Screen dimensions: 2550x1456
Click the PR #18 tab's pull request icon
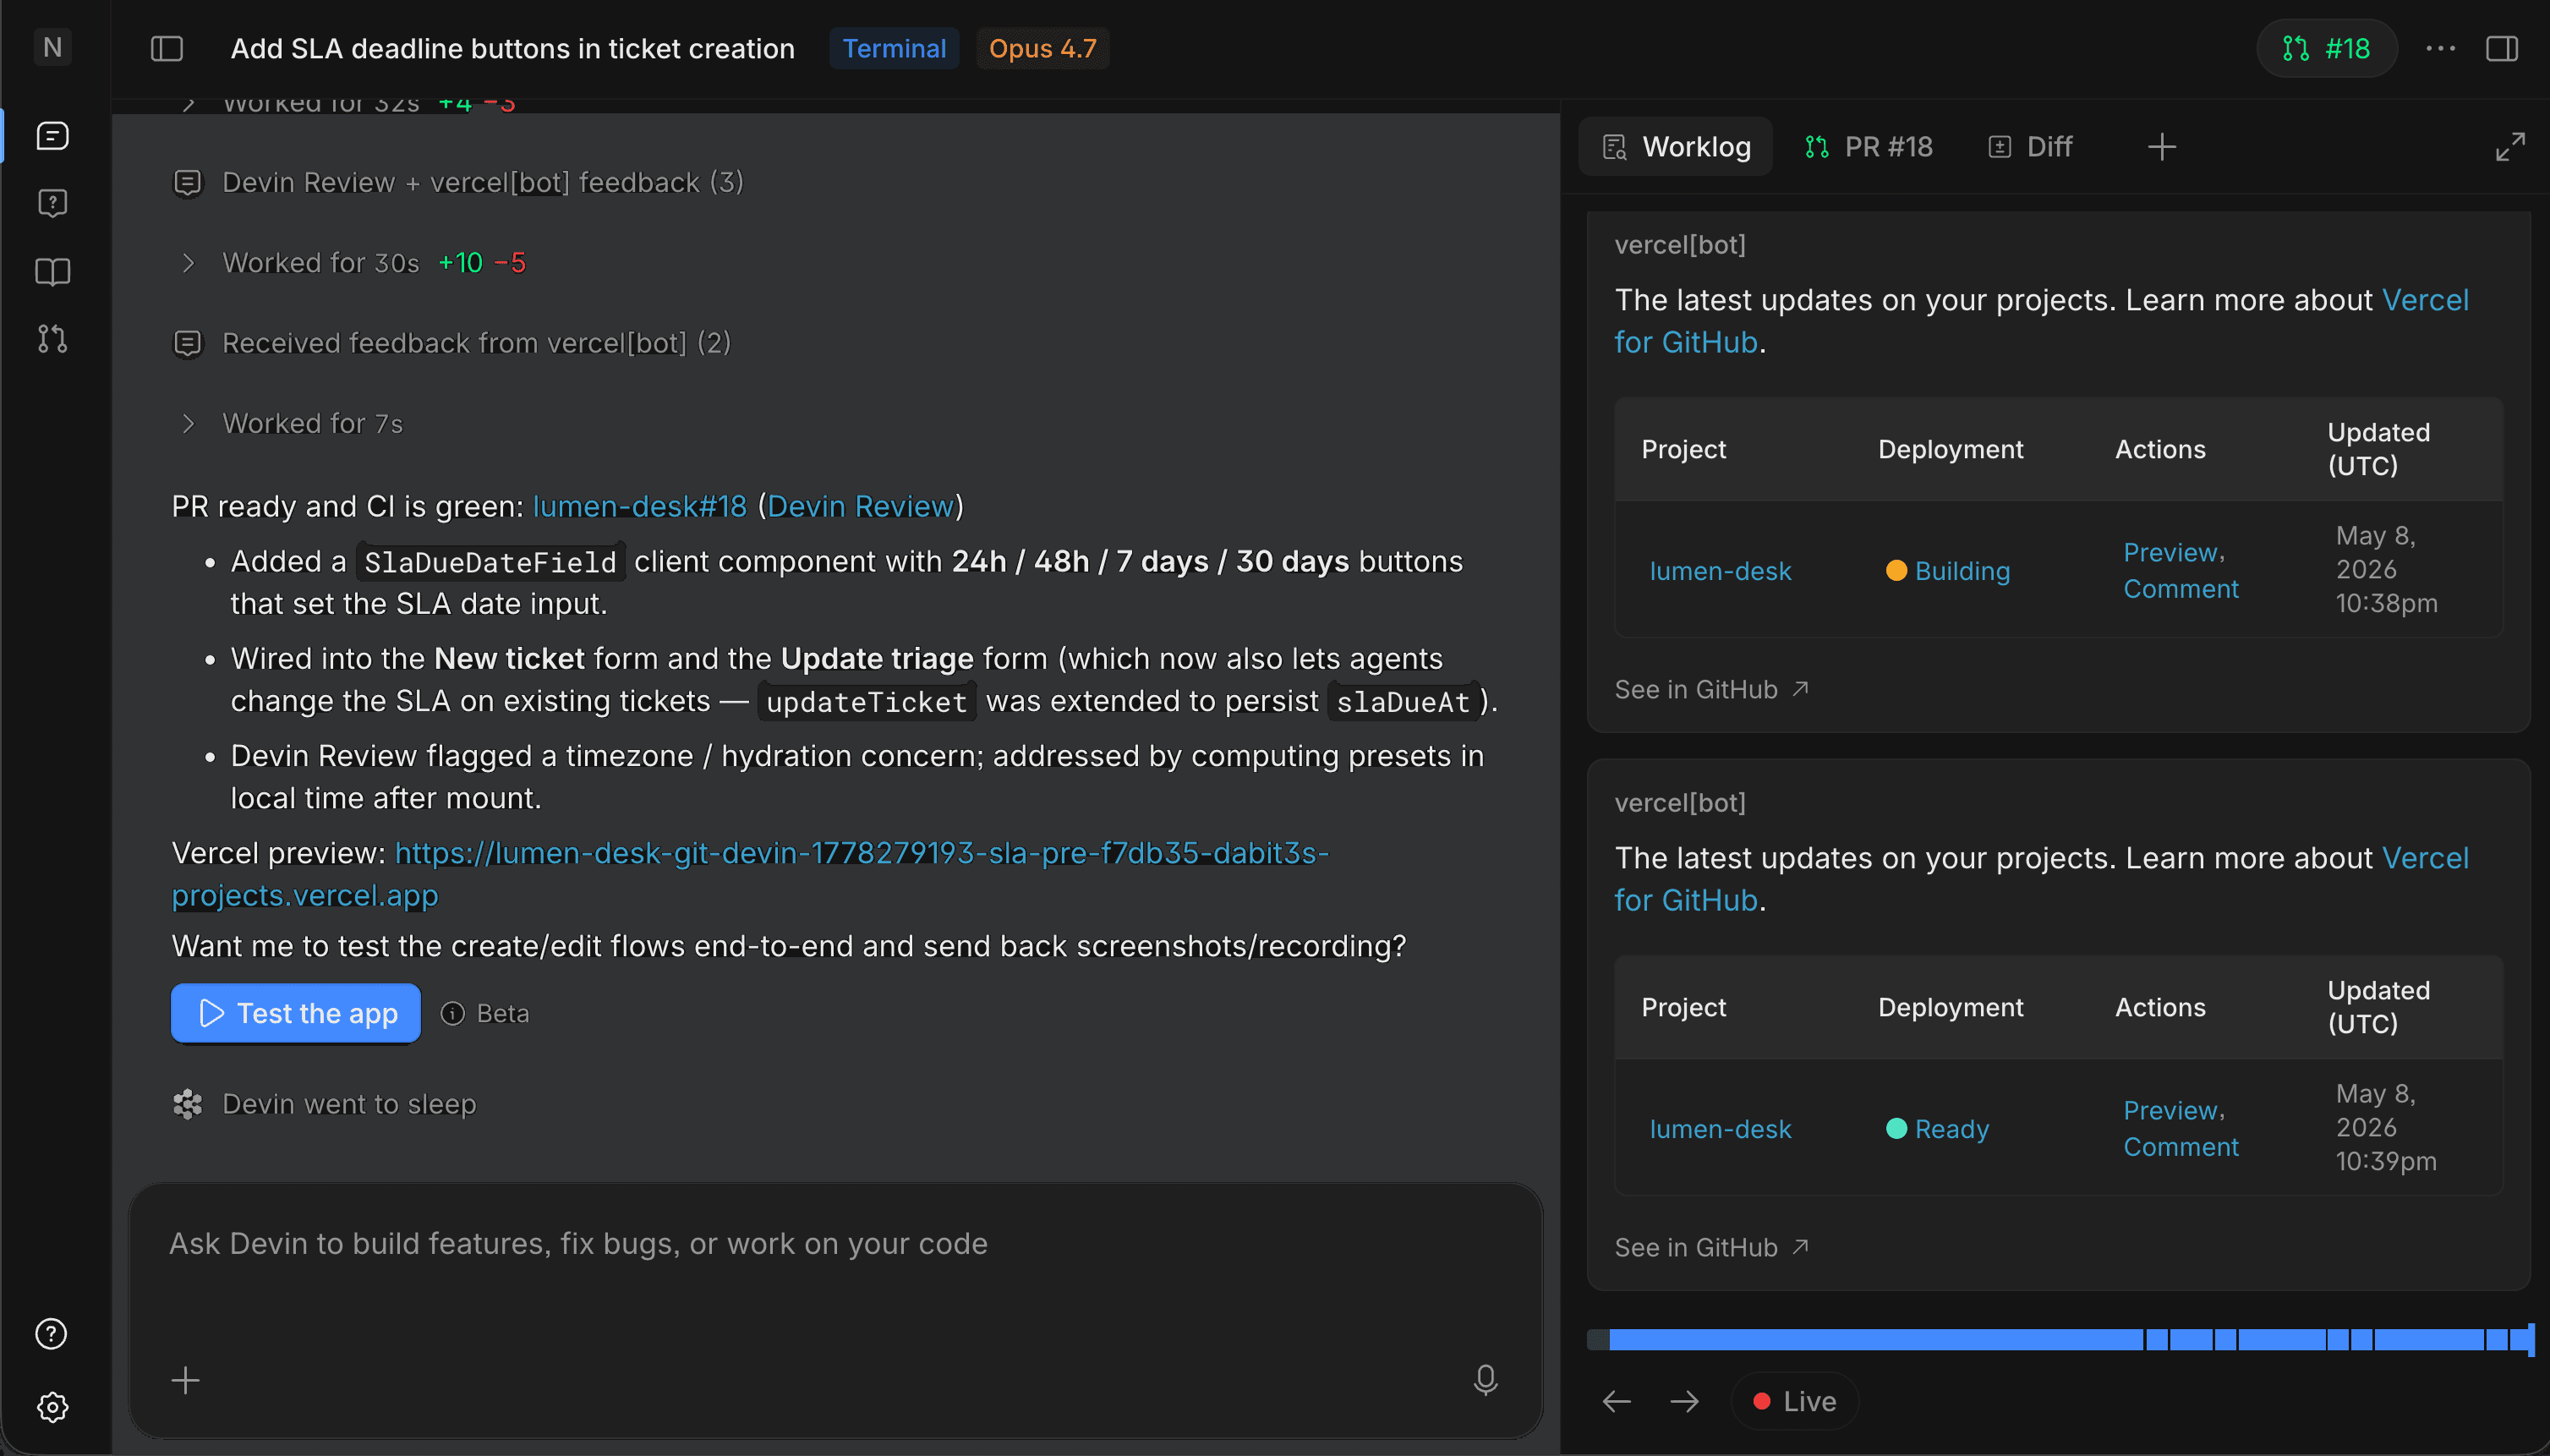(1817, 148)
